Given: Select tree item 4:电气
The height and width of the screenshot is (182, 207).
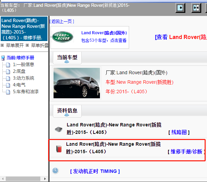Looking at the screenshot, I should 19,85.
